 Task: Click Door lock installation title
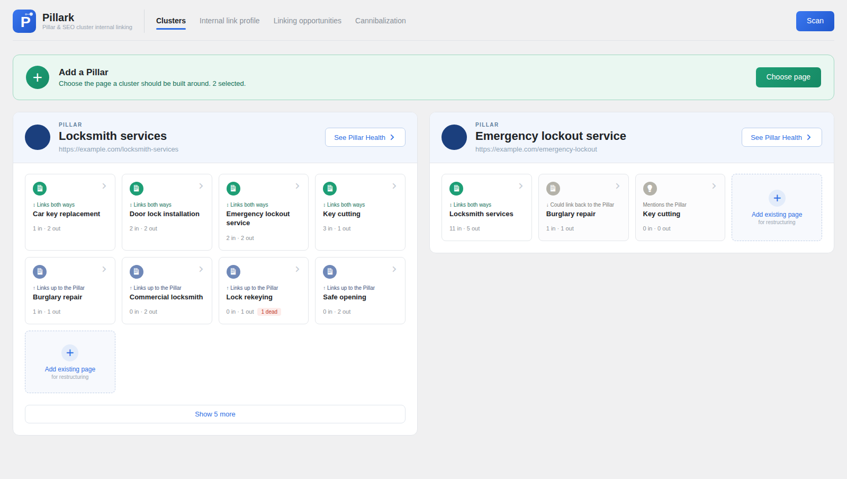pos(165,214)
